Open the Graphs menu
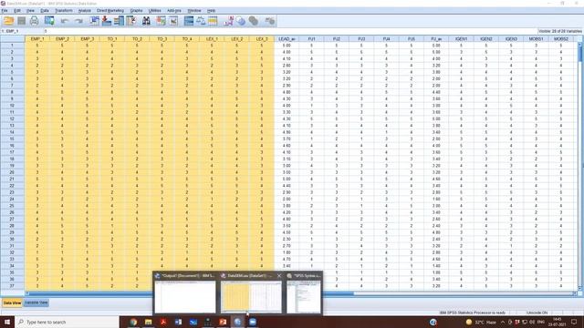The width and height of the screenshot is (584, 328). [136, 10]
